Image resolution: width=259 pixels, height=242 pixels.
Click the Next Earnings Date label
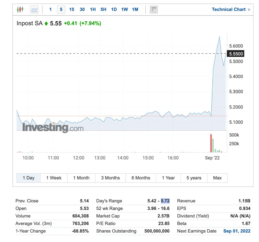(197, 231)
